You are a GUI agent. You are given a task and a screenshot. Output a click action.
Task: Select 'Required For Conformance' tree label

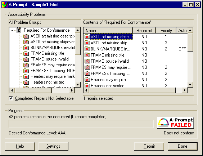pyautogui.click(x=46, y=30)
